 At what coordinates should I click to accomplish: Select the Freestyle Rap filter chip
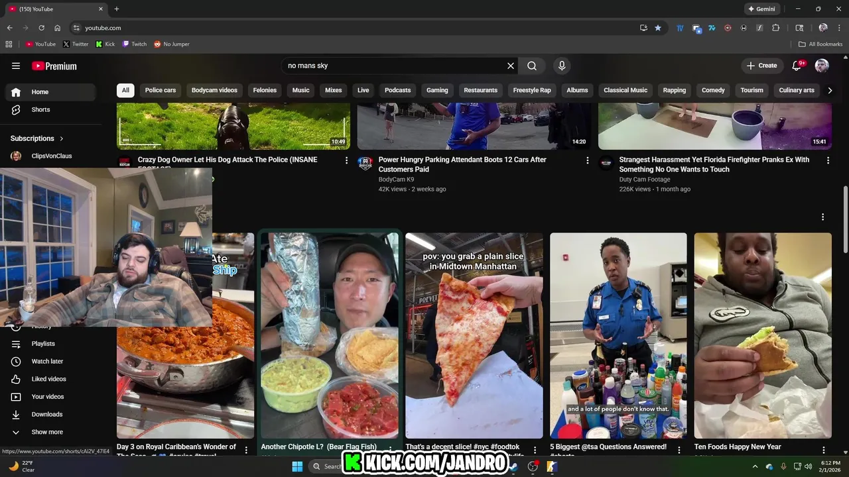tap(532, 90)
